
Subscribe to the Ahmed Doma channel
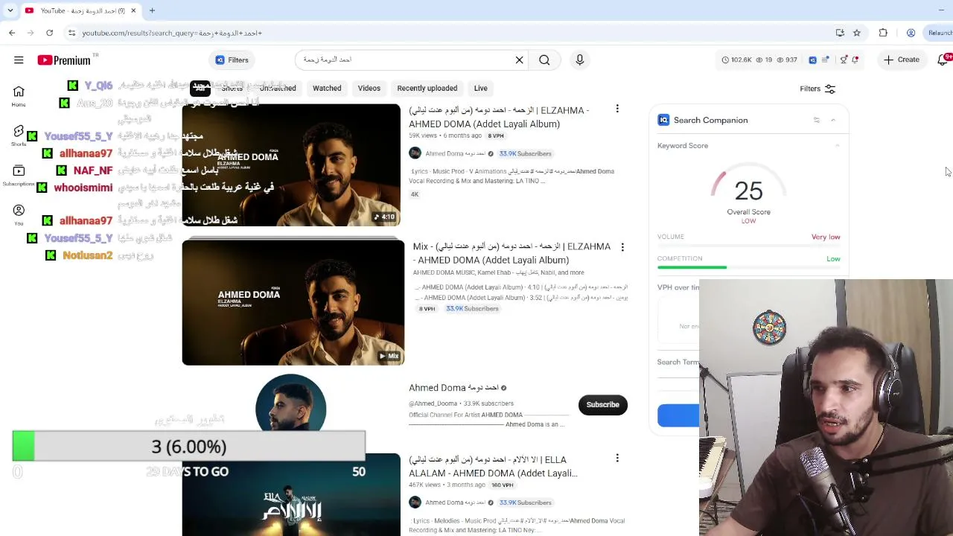(x=603, y=405)
